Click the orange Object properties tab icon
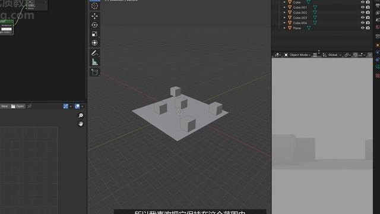The width and height of the screenshot is (380, 214). [x=378, y=45]
